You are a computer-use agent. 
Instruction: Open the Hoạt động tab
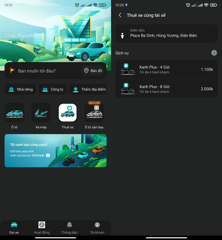tap(42, 228)
